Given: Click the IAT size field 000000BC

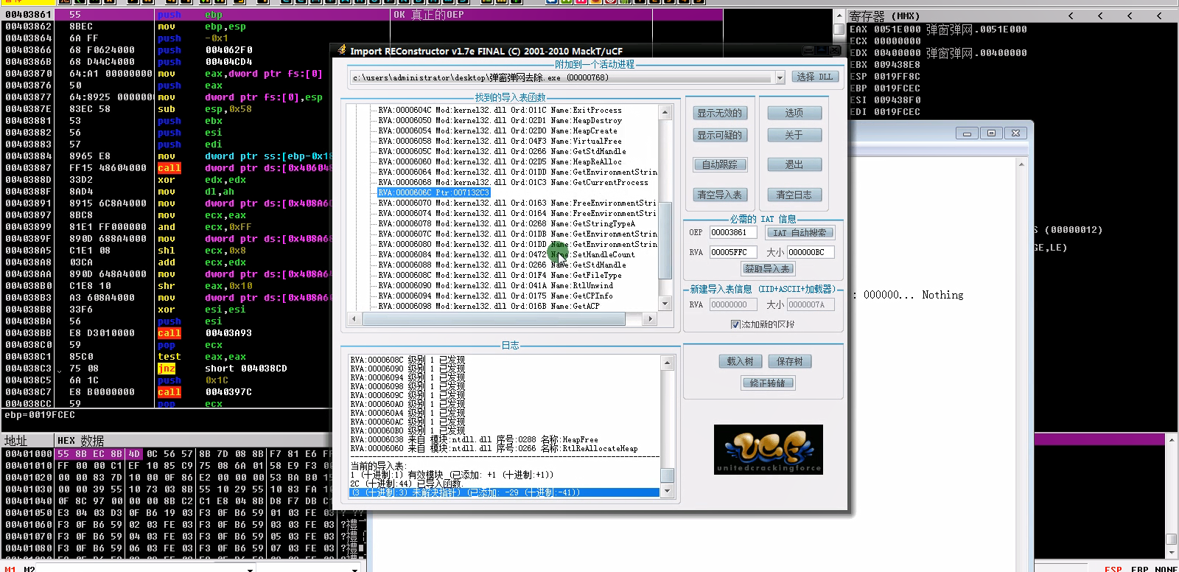Looking at the screenshot, I should [811, 252].
